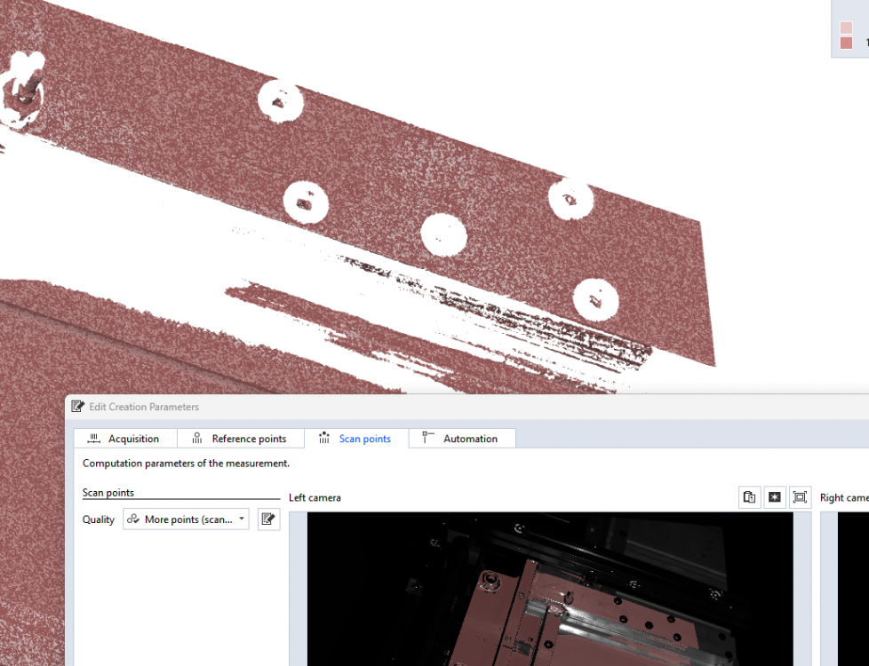Click the fit-to-view icon above Left camera
869x666 pixels.
point(800,497)
